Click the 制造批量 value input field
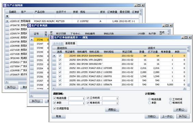The width and height of the screenshot is (194, 124). (x=77, y=98)
